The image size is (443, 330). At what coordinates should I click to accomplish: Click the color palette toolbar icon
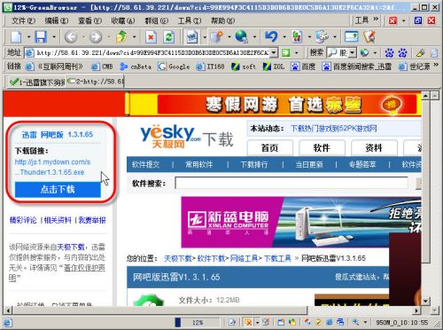pyautogui.click(x=322, y=37)
